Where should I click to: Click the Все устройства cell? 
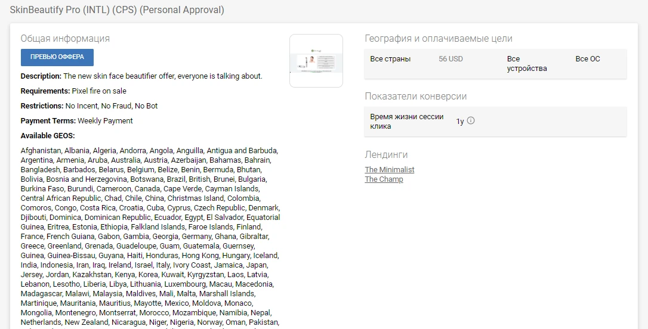tap(527, 64)
